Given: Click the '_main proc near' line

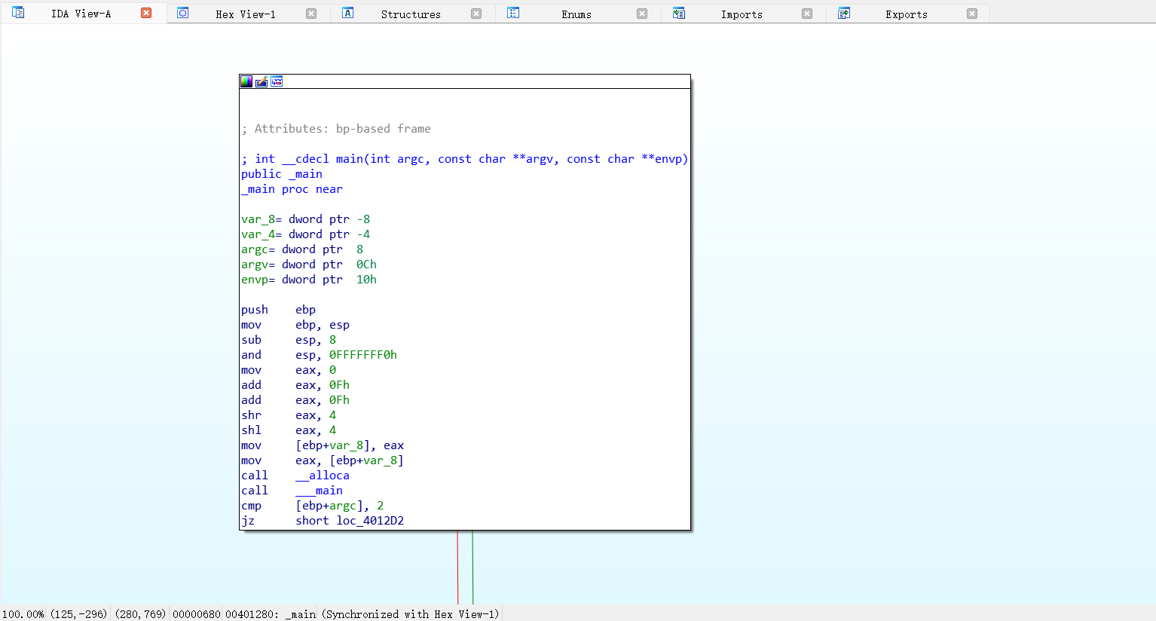Looking at the screenshot, I should (x=292, y=189).
